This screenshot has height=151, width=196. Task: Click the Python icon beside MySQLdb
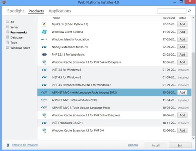click(44, 24)
